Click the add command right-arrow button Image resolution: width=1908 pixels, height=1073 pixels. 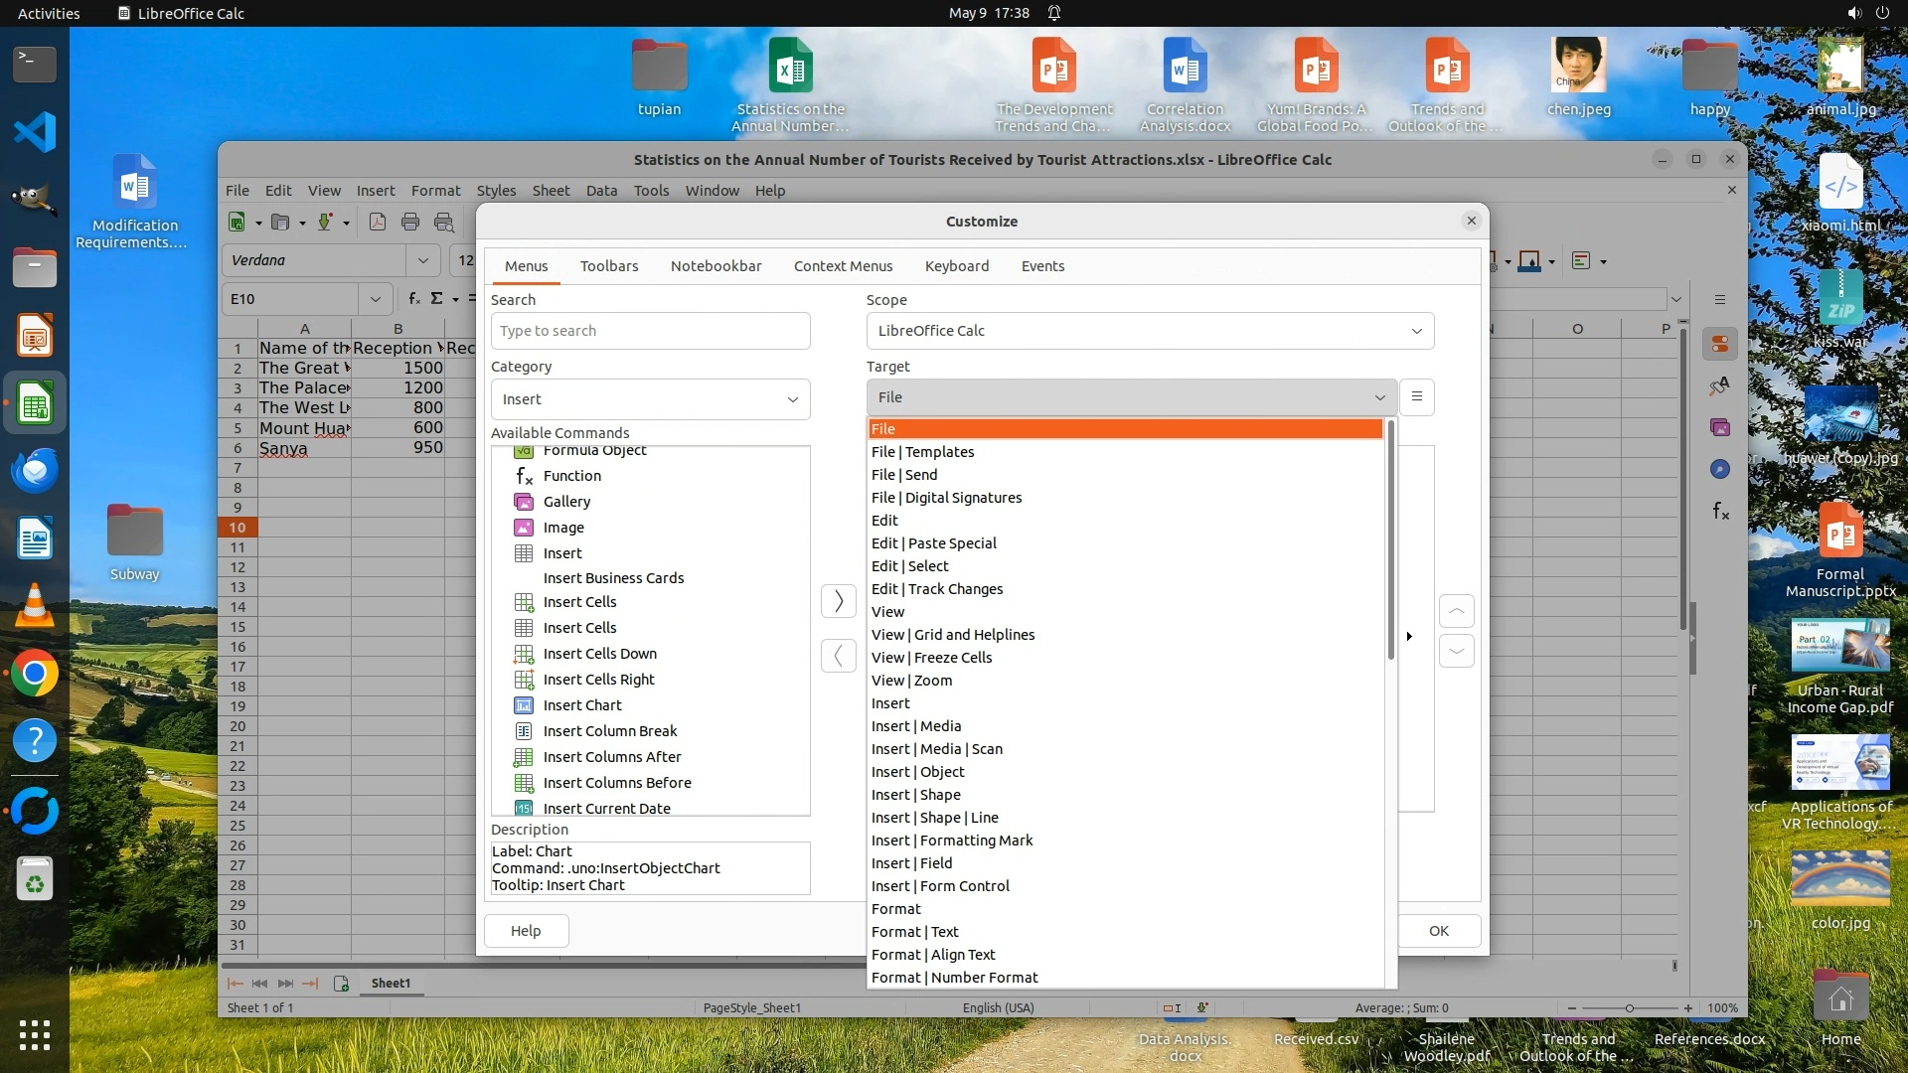pos(838,601)
